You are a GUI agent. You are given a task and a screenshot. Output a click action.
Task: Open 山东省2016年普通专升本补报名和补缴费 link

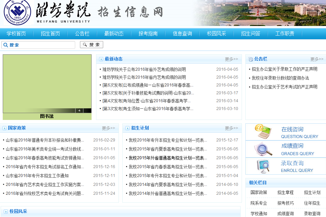point(45,140)
